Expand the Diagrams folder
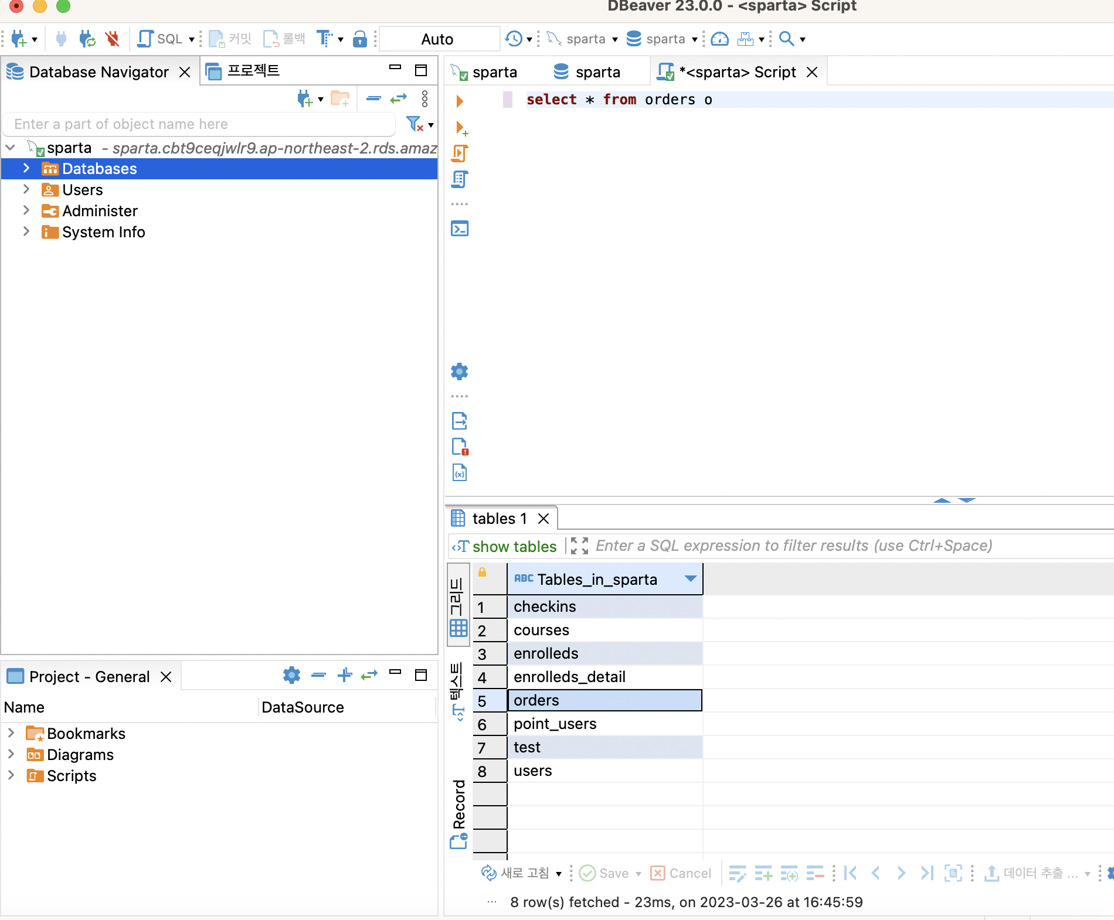The width and height of the screenshot is (1114, 920). coord(11,754)
